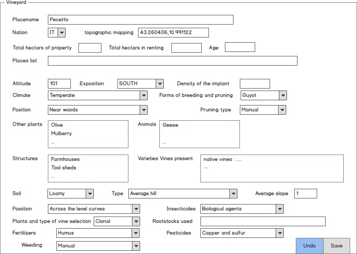Focus the topographic mapping coordinates field
This screenshot has width=357, height=254.
click(x=173, y=33)
